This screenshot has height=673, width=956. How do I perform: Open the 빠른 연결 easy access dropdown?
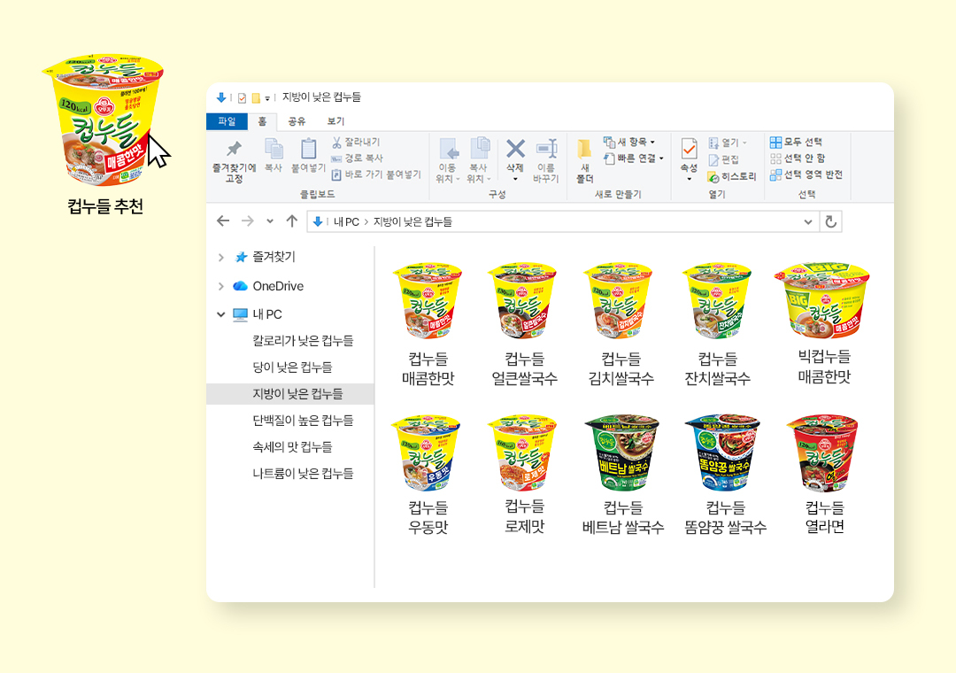[633, 158]
